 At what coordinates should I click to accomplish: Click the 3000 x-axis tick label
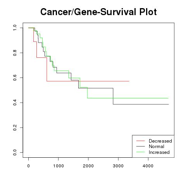pyautogui.click(x=118, y=166)
